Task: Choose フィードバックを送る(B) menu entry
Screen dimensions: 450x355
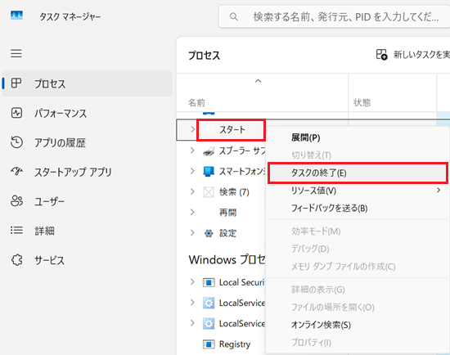Action: pos(358,208)
